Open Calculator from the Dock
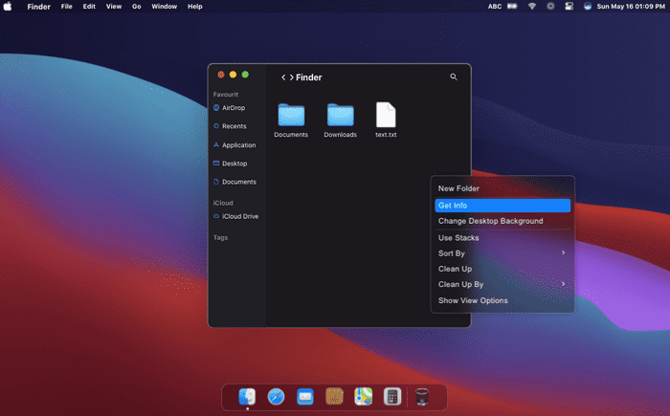 click(392, 397)
